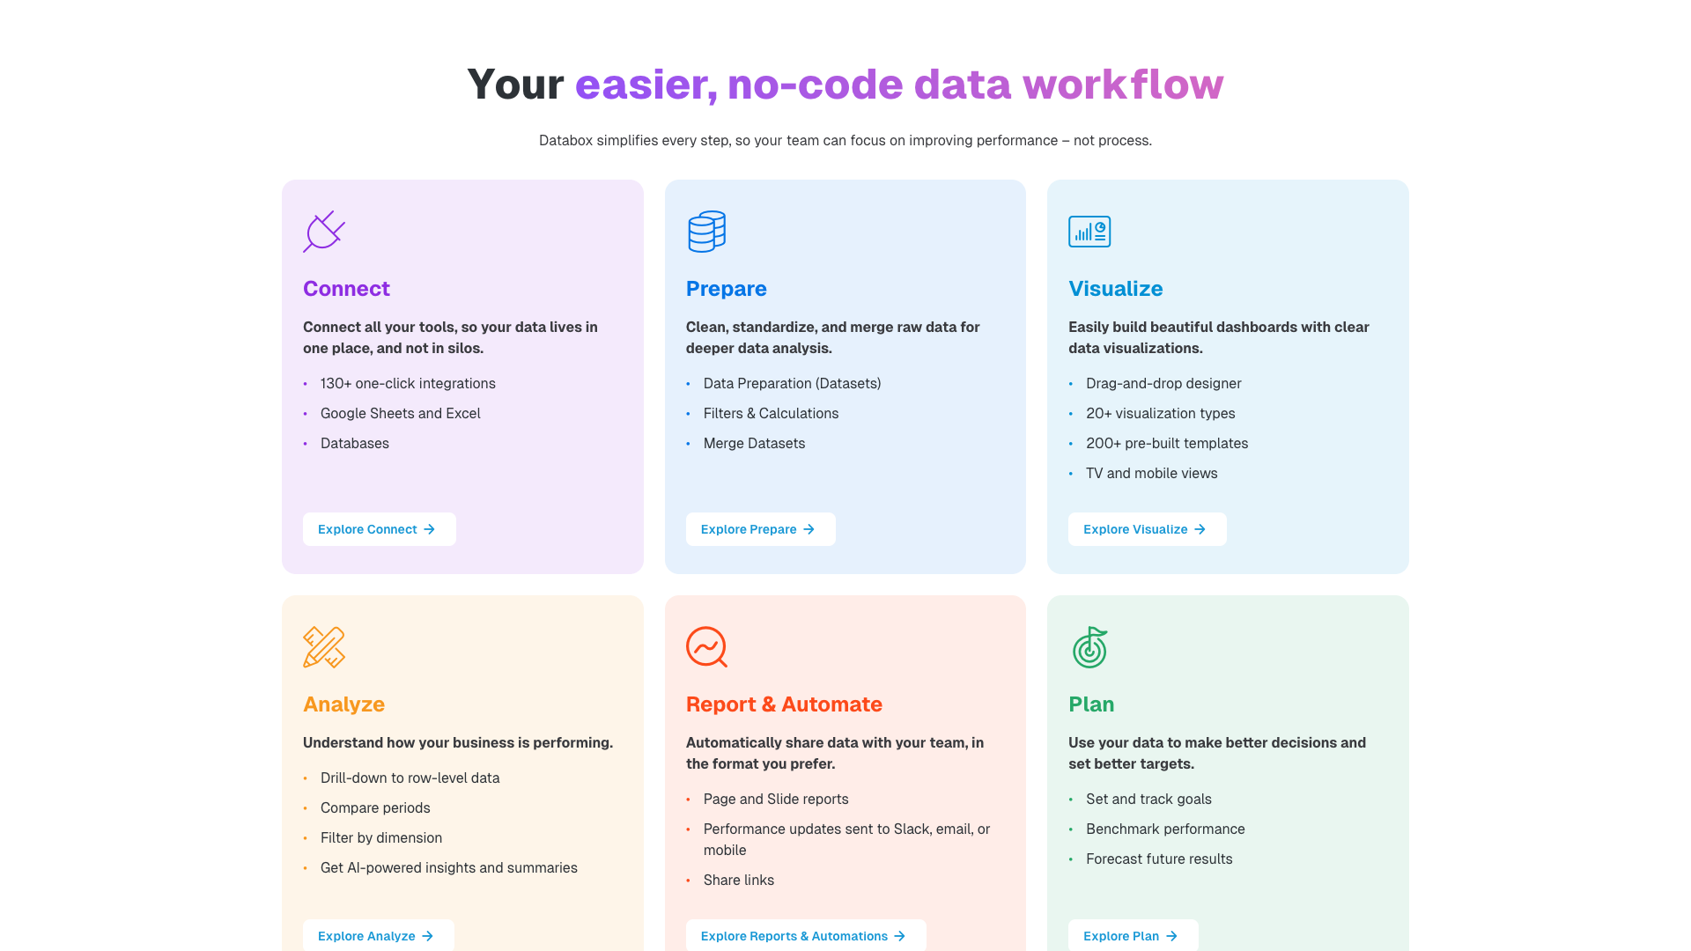Click the Visualize dashboard chart icon
Screen dimensions: 1691x951
click(1089, 232)
